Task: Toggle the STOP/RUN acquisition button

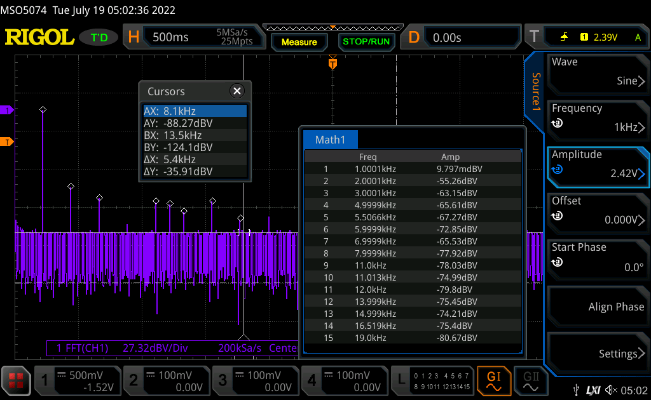Action: pos(366,42)
